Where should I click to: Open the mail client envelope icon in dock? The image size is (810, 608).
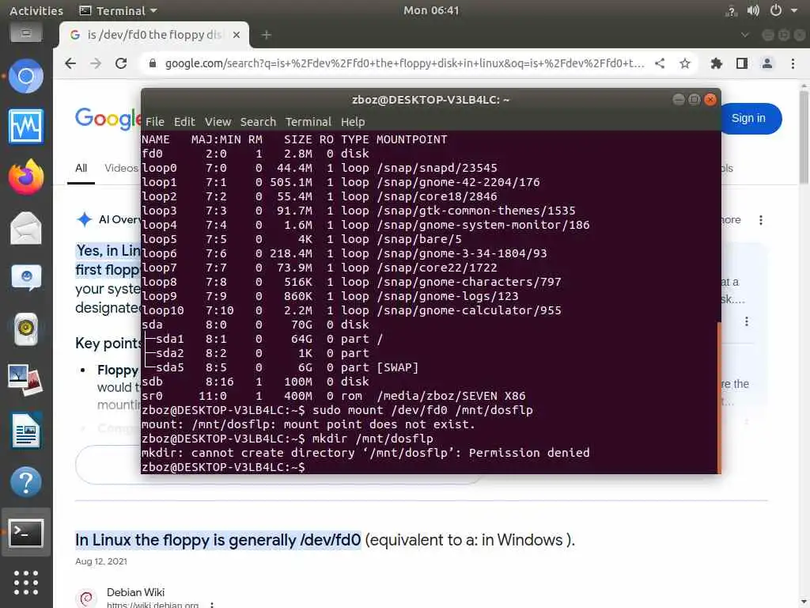tap(26, 227)
